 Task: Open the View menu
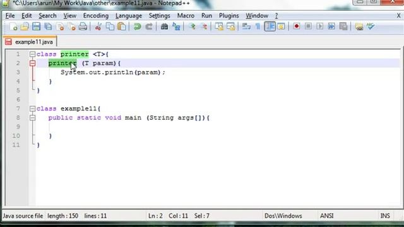coord(70,16)
